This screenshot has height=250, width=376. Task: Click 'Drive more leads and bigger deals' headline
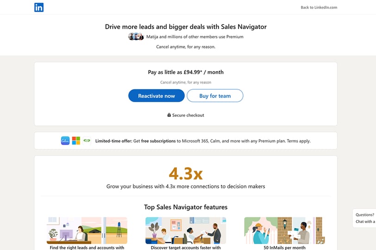186,26
